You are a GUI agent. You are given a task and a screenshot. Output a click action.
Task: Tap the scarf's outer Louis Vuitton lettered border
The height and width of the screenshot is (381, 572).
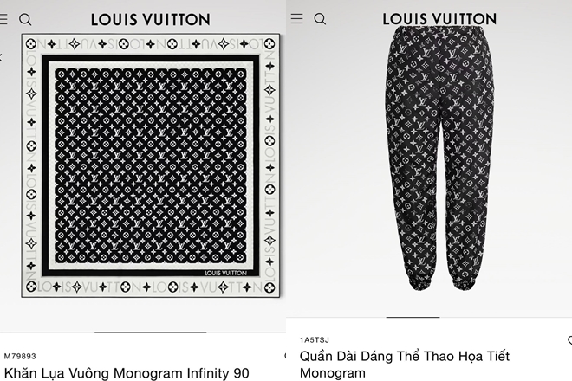point(150,44)
